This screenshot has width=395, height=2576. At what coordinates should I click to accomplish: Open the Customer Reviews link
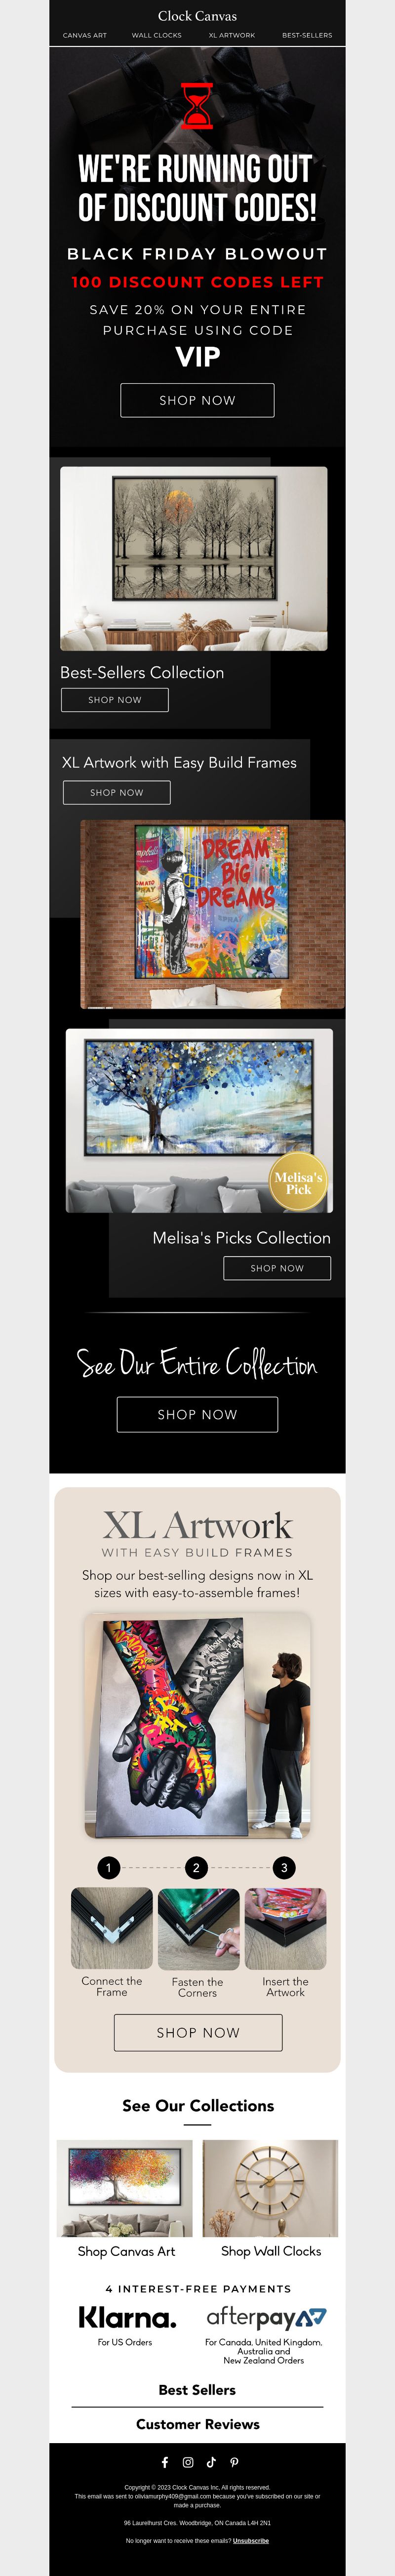[198, 2424]
